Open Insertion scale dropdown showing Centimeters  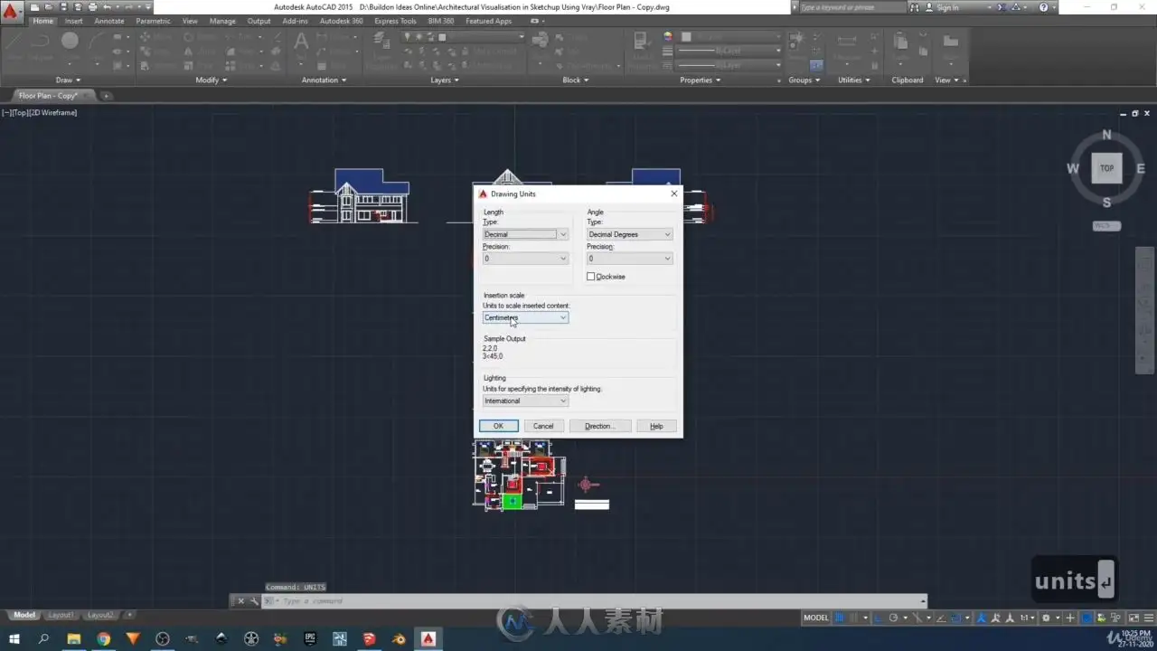pyautogui.click(x=525, y=317)
